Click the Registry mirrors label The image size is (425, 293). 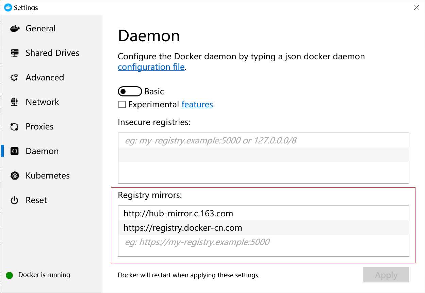150,195
